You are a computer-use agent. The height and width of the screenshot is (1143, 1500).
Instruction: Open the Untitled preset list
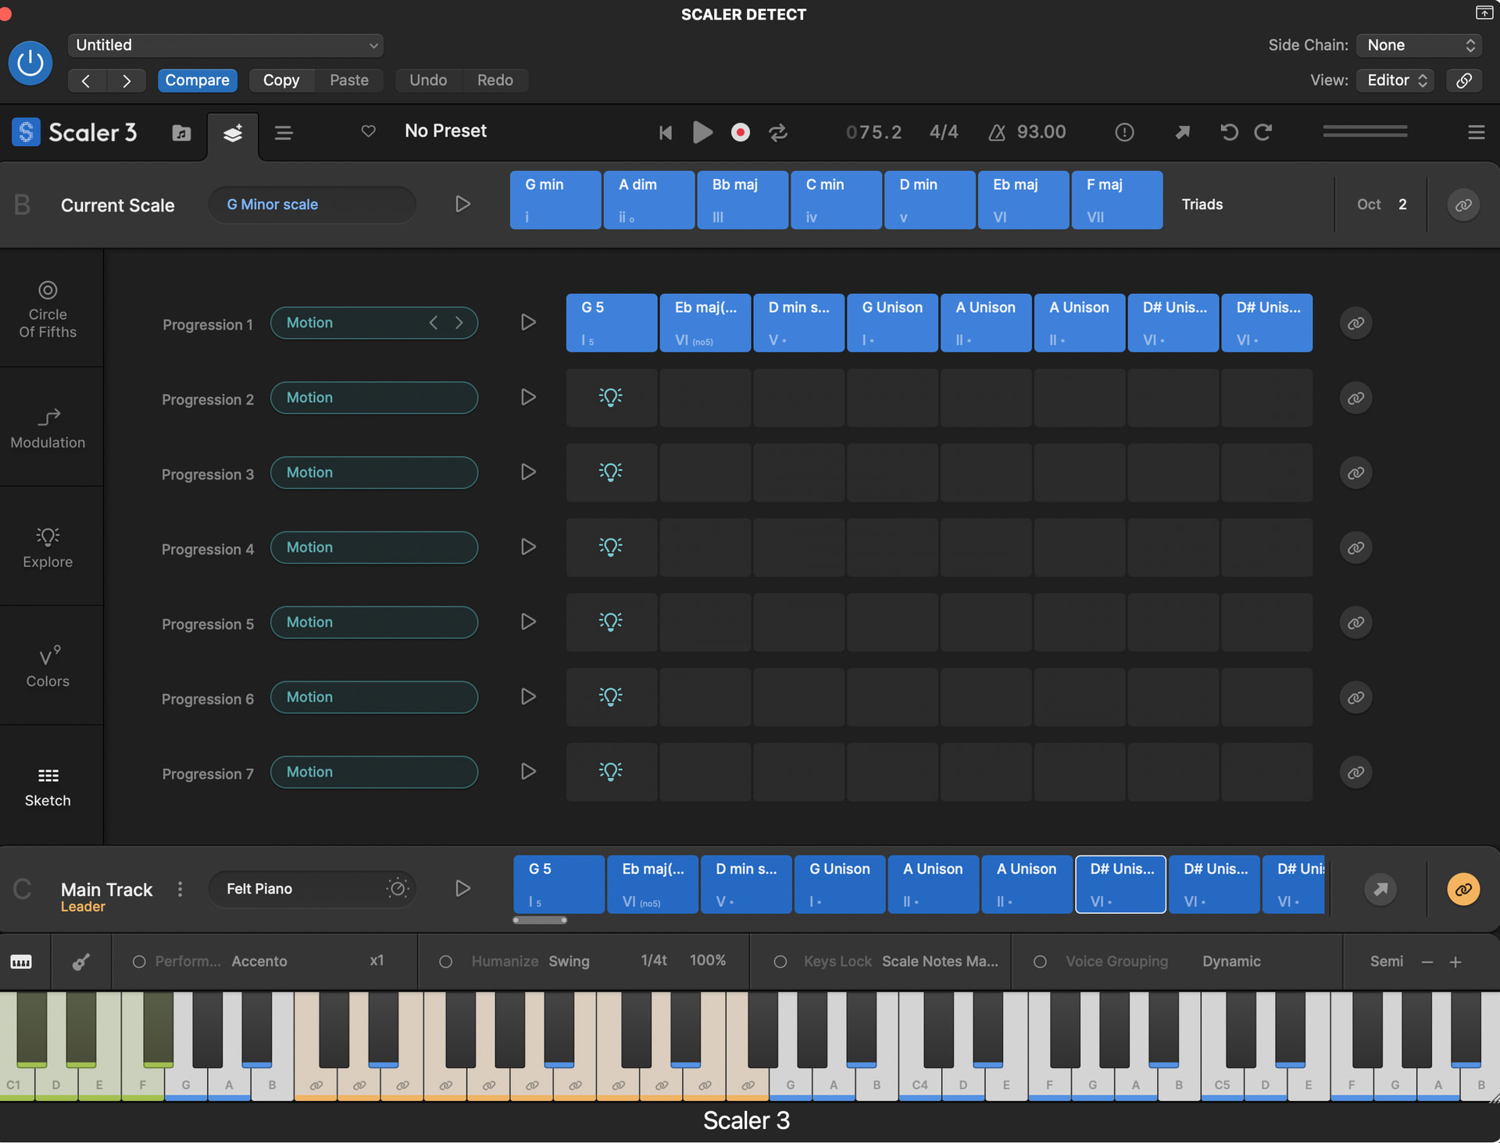tap(226, 45)
